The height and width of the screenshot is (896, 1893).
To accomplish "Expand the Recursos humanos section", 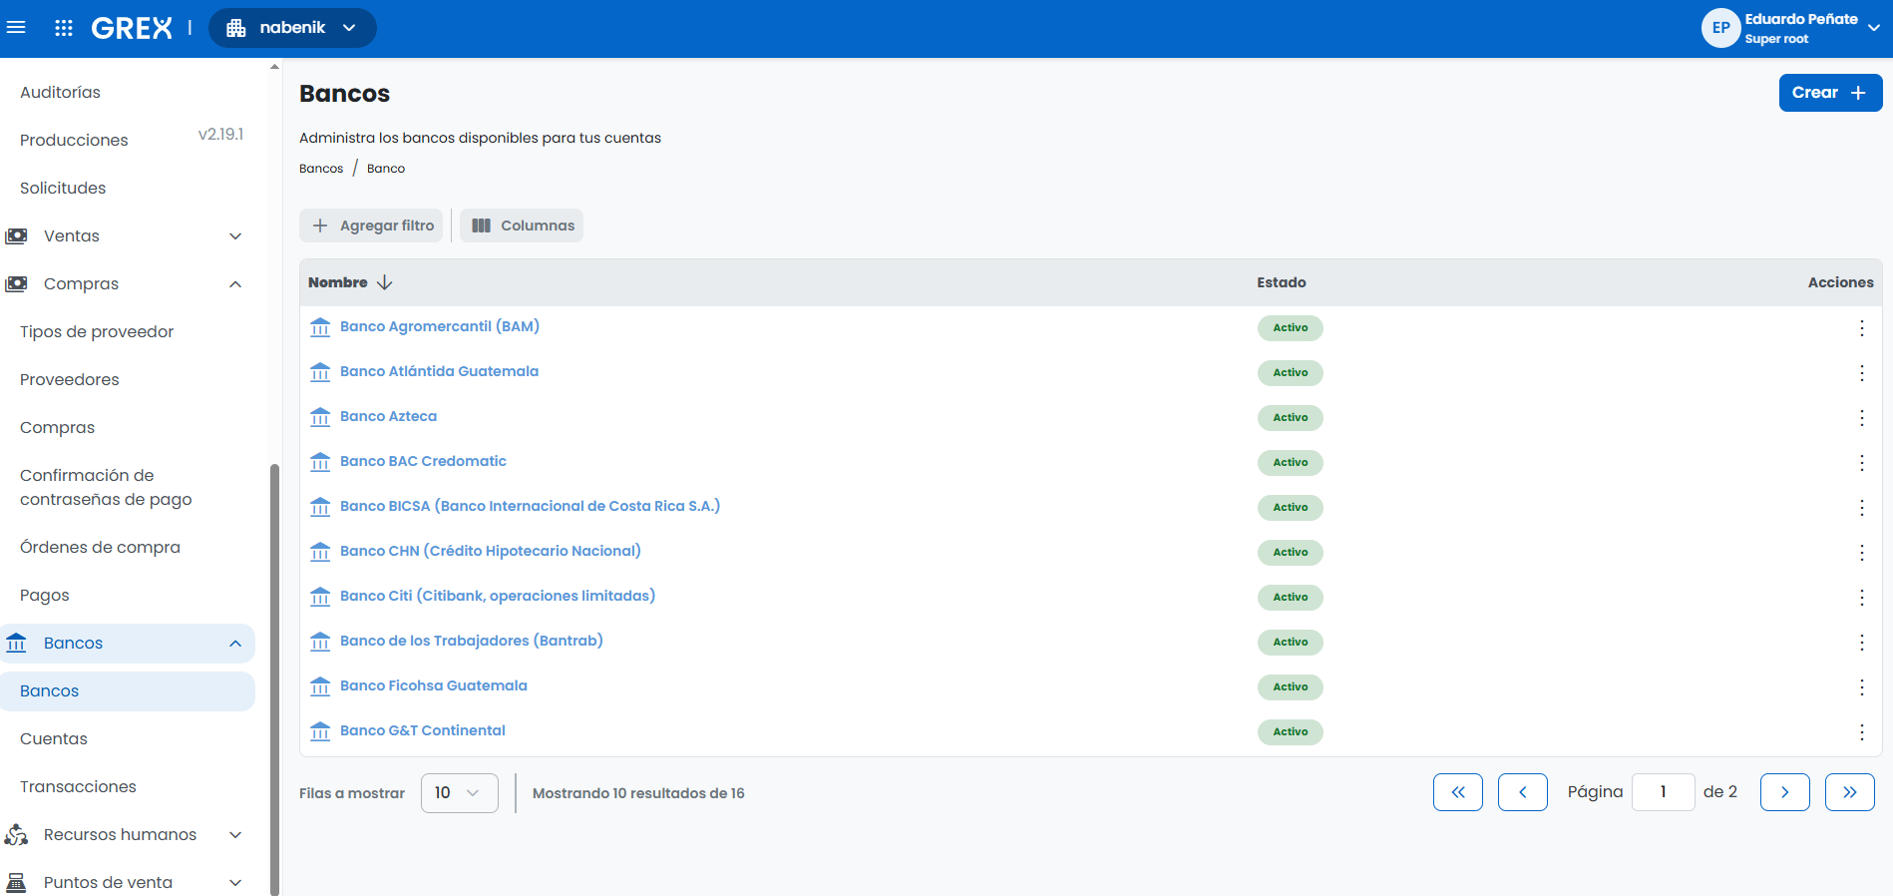I will [128, 834].
